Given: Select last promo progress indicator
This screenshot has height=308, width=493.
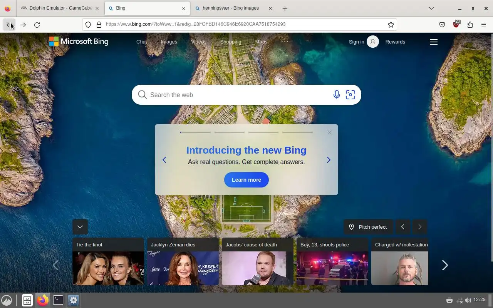Looking at the screenshot, I should click(297, 132).
